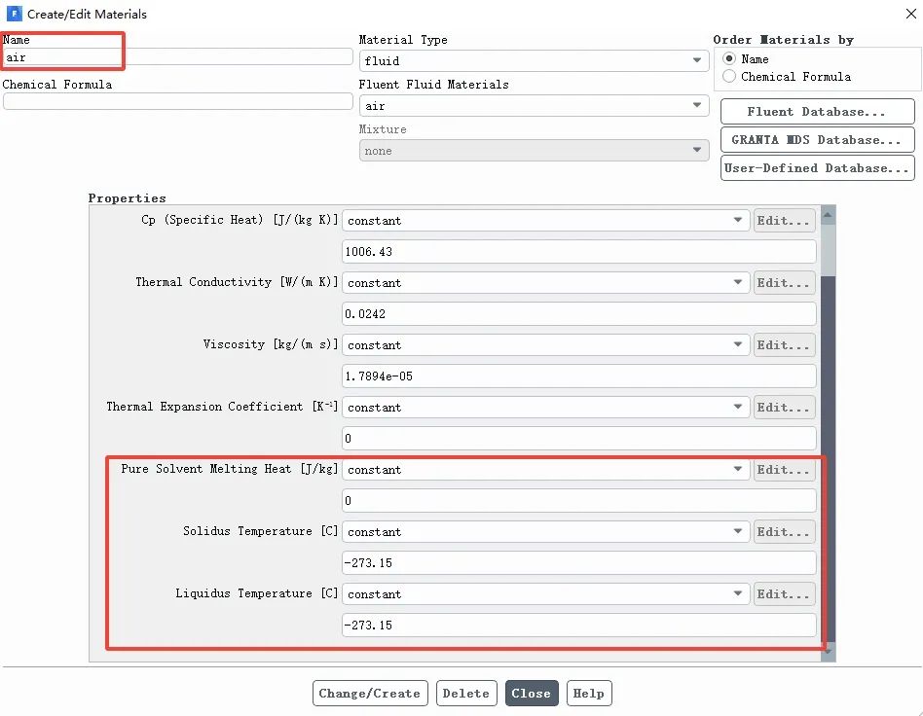923x716 pixels.
Task: Select Name ordering radio button
Action: click(x=728, y=58)
